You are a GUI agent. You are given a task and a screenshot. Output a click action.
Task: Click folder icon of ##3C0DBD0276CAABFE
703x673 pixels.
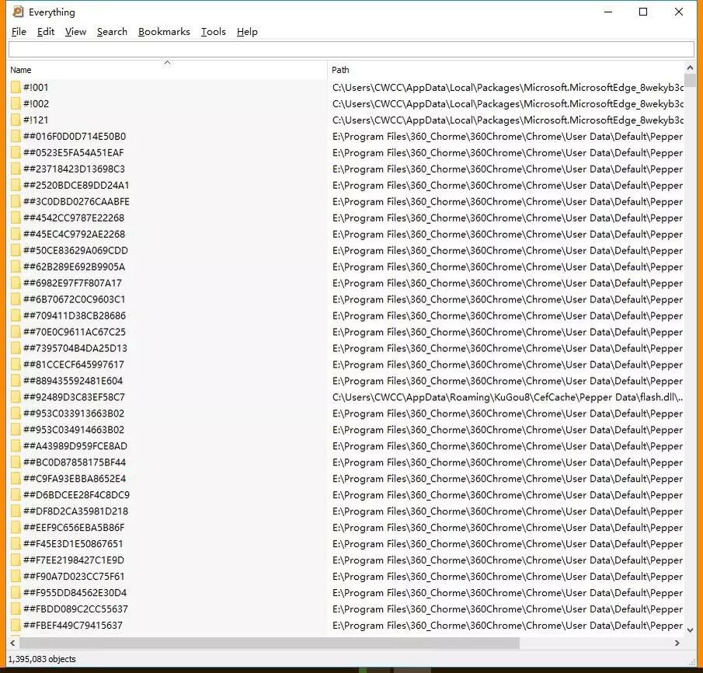click(16, 201)
